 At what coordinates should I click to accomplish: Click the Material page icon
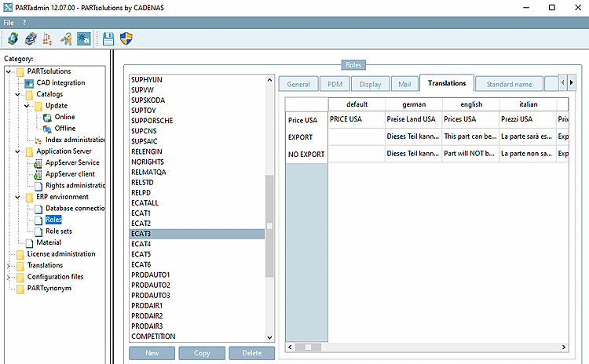[29, 243]
